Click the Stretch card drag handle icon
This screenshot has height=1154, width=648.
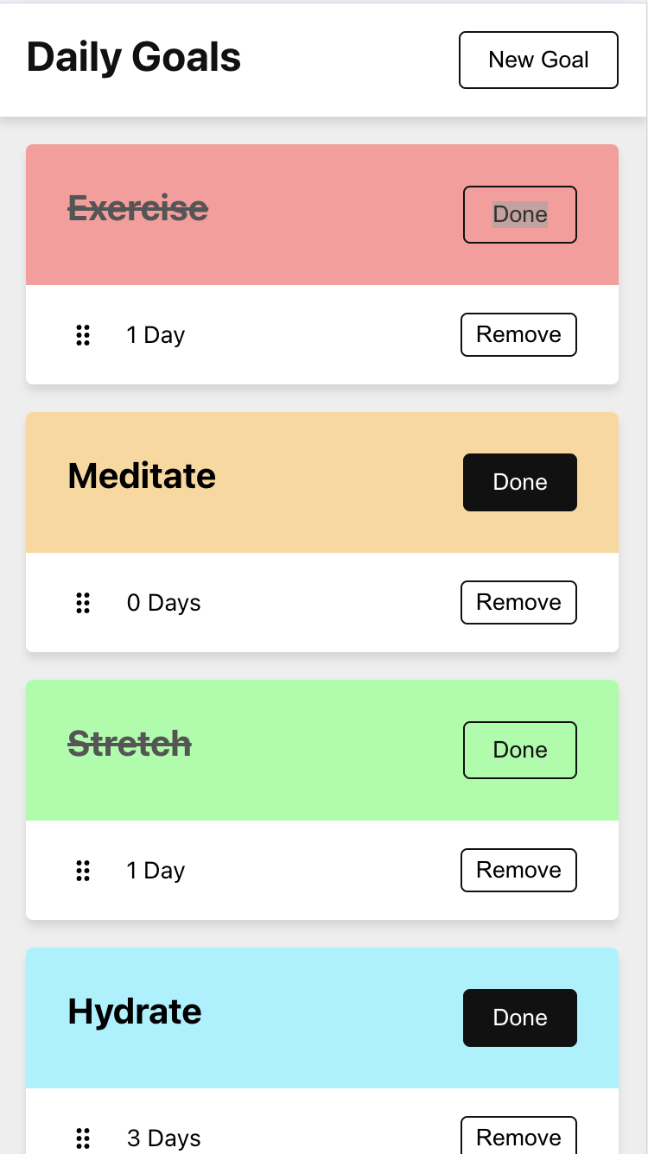coord(83,871)
